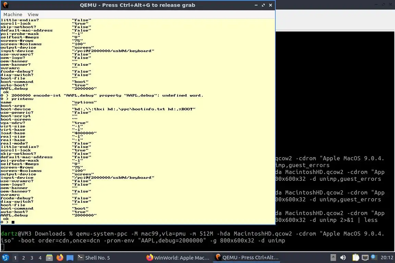
Task: Activate the QEMU taskbar entry
Action: [247, 258]
